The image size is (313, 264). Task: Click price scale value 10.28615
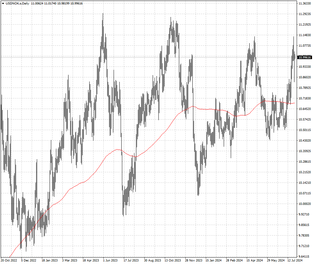click(305, 162)
